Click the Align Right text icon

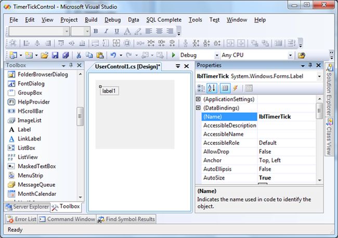coord(170,31)
